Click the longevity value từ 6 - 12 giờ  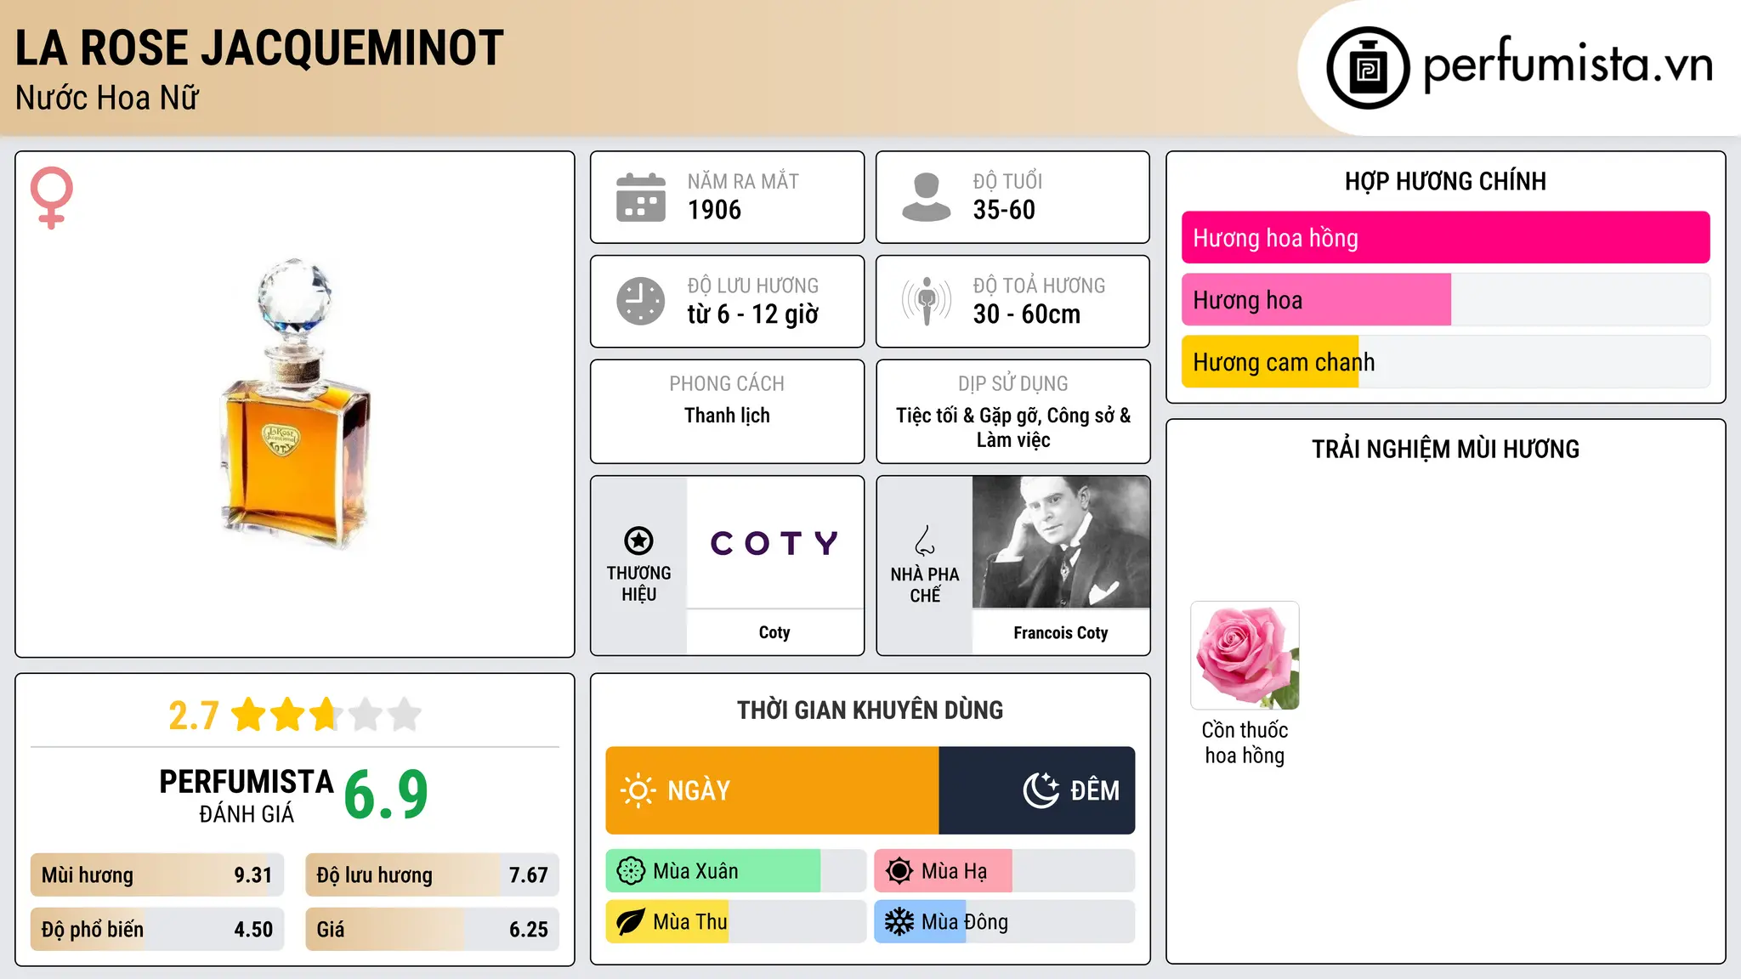click(x=753, y=314)
